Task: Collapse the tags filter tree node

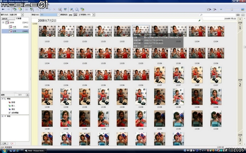Action: click(x=3, y=99)
